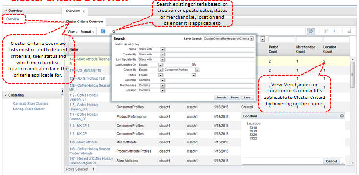Open the Saved Search dropdown
Screen dimensions: 359x175
(251, 39)
